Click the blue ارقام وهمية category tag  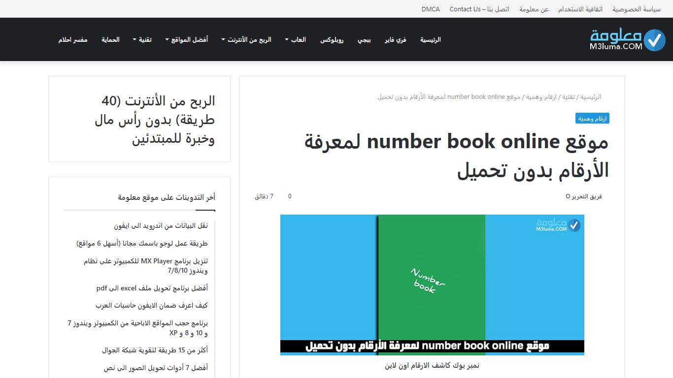click(x=592, y=119)
